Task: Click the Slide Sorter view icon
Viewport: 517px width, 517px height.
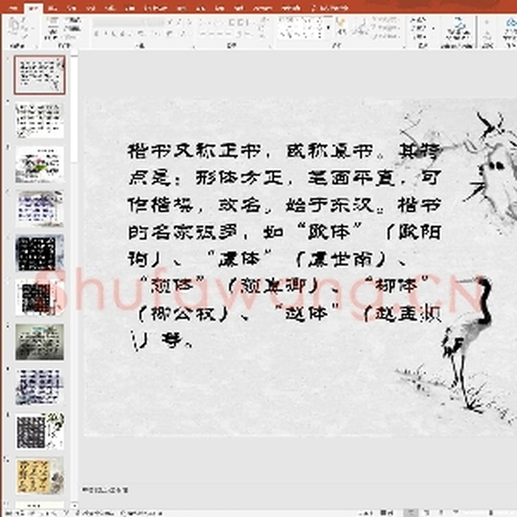Action: coord(426,513)
